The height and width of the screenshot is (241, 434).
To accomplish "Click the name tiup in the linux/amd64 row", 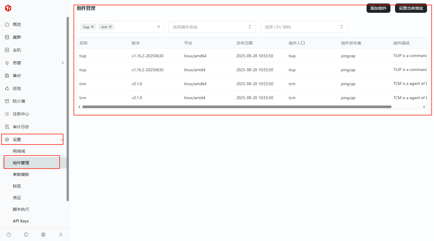I will click(x=83, y=56).
